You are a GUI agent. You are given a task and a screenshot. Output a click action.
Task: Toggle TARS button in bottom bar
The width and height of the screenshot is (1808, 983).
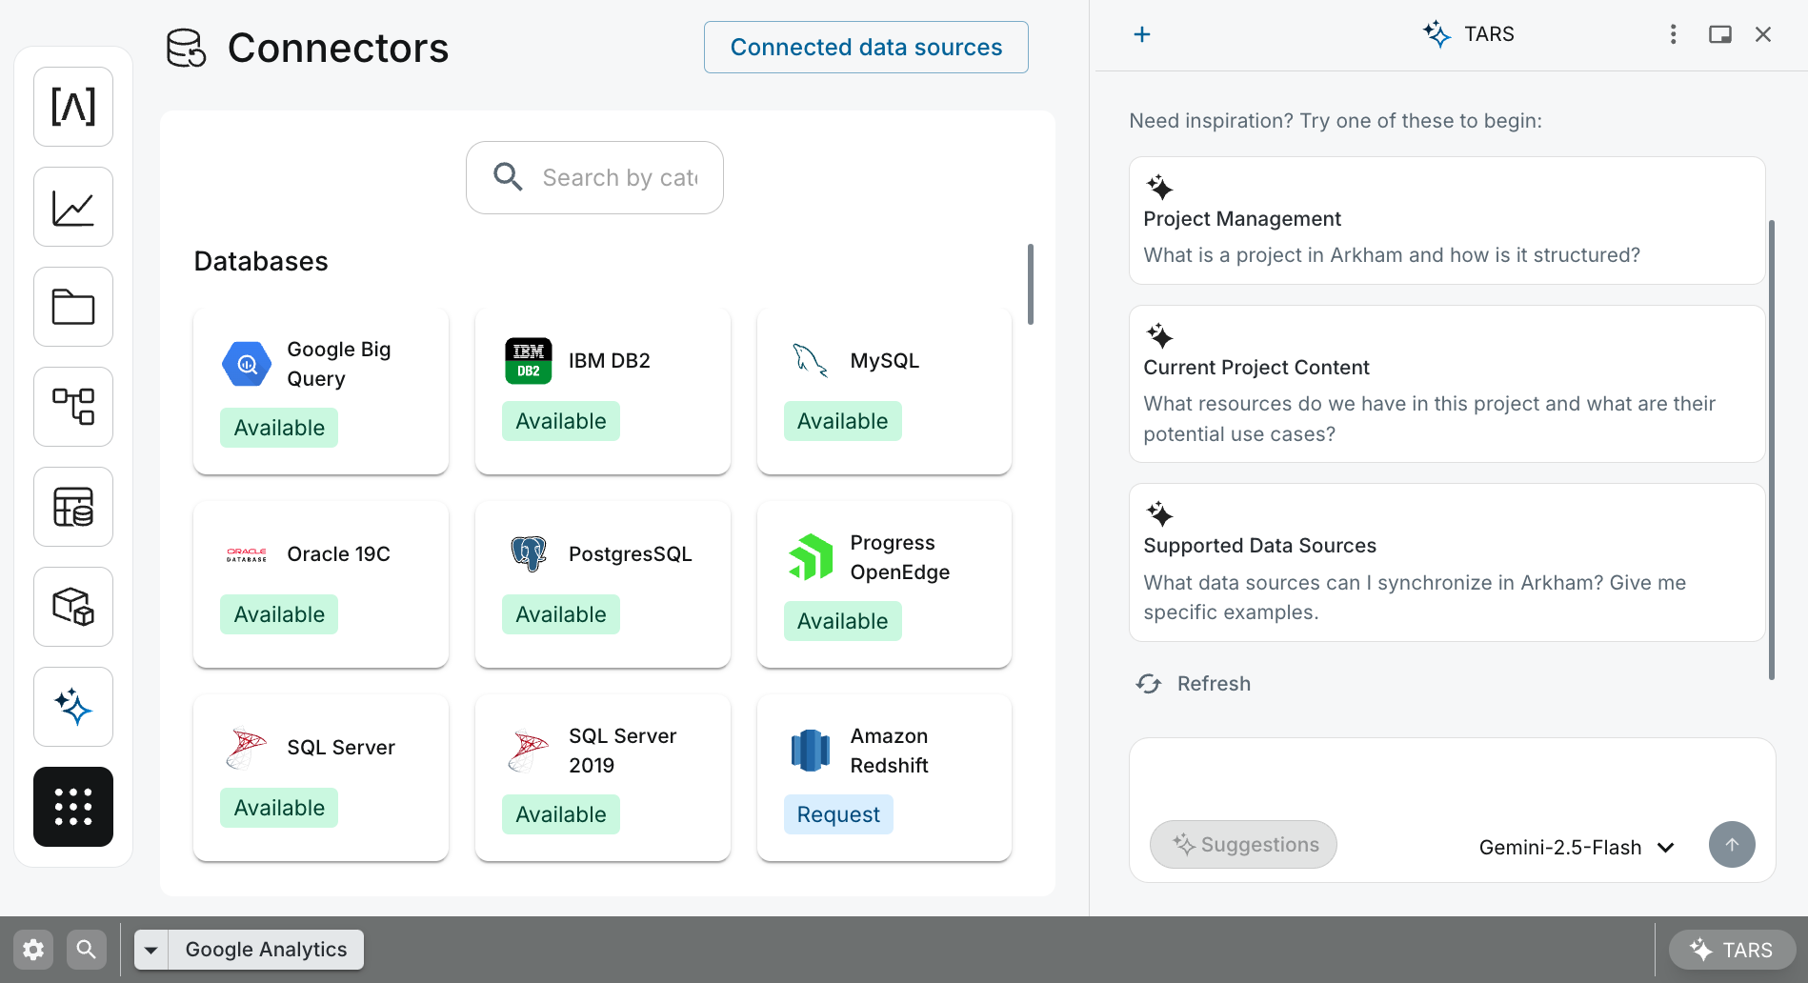1733,950
